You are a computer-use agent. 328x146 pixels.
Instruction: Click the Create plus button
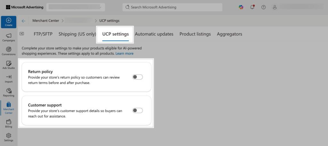click(x=9, y=22)
